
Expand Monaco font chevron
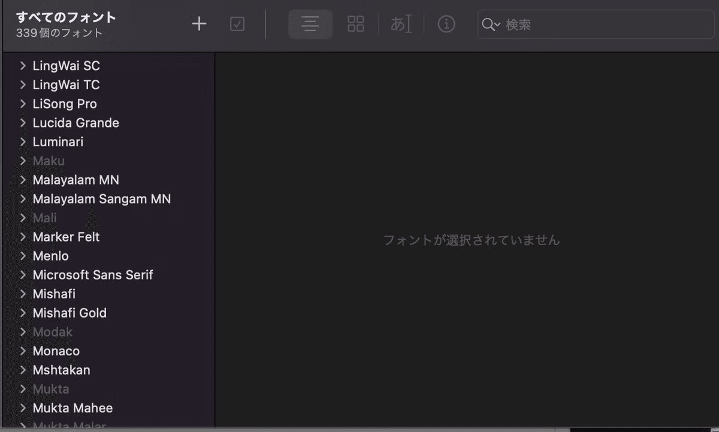(x=23, y=351)
